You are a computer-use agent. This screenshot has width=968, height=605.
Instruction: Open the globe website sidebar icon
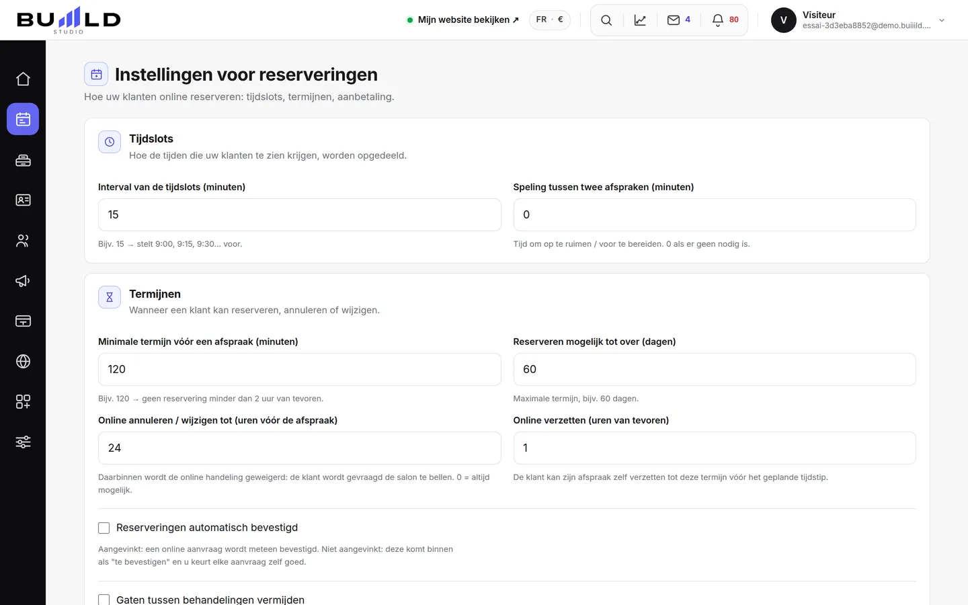(23, 361)
